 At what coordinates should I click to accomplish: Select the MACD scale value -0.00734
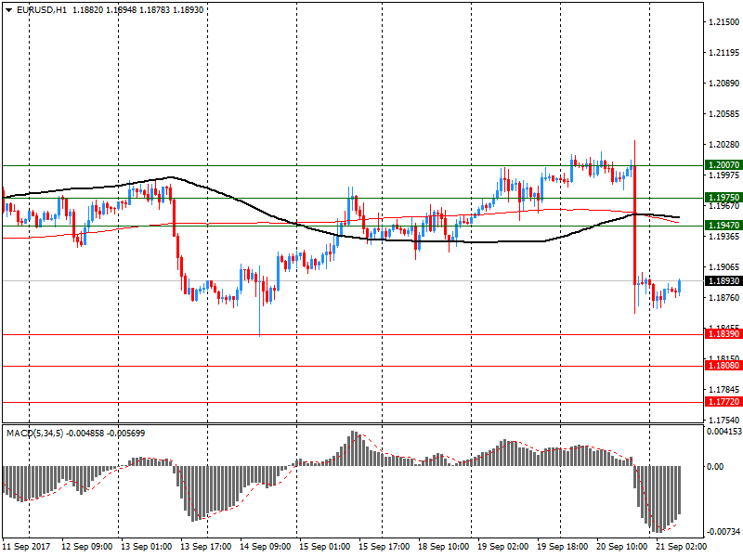724,532
